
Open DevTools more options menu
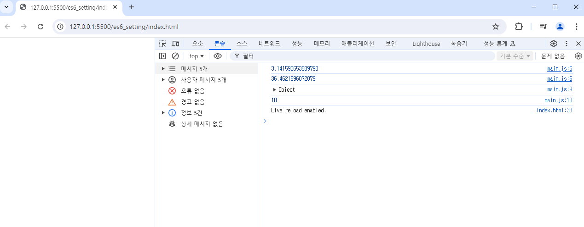coord(567,44)
